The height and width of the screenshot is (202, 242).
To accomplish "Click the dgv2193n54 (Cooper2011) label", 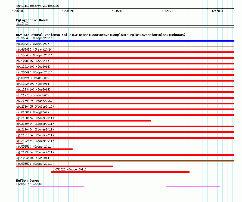I will click(x=35, y=152).
